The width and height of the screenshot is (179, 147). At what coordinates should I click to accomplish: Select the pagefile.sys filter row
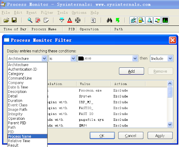(x=107, y=120)
